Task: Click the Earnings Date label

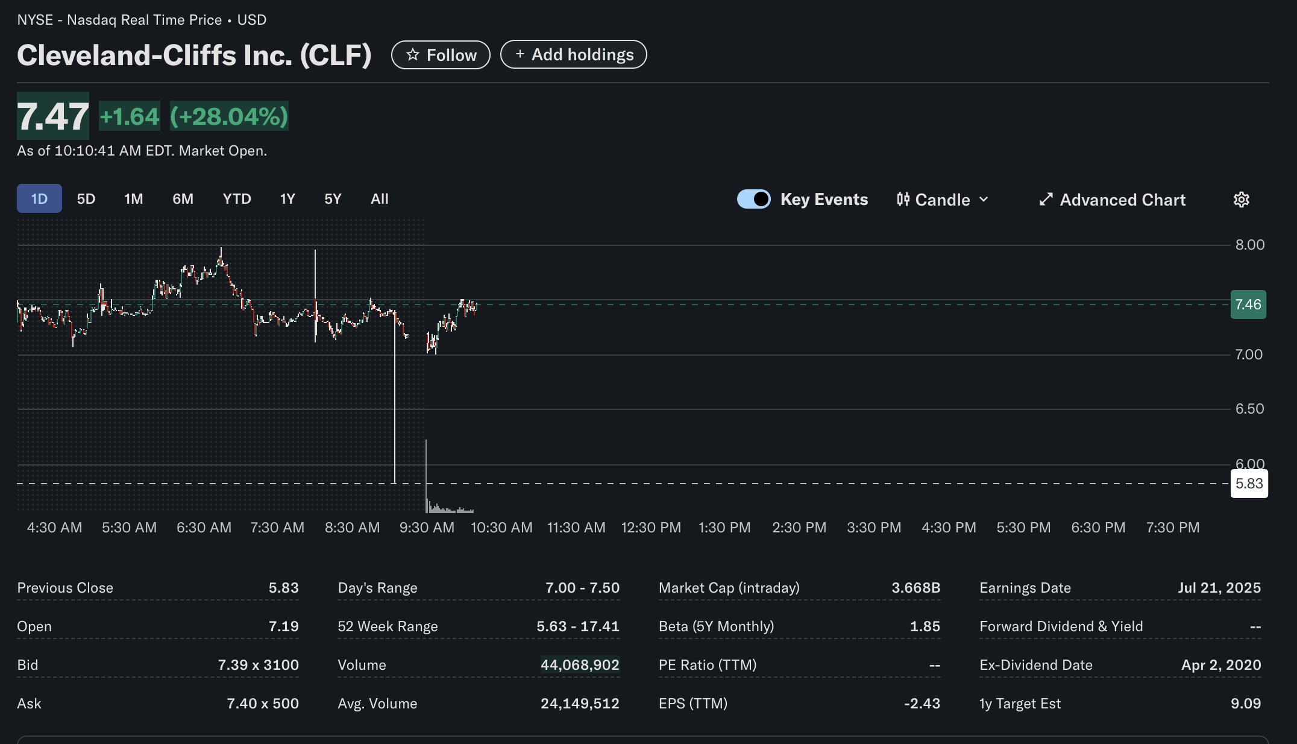Action: coord(1025,588)
